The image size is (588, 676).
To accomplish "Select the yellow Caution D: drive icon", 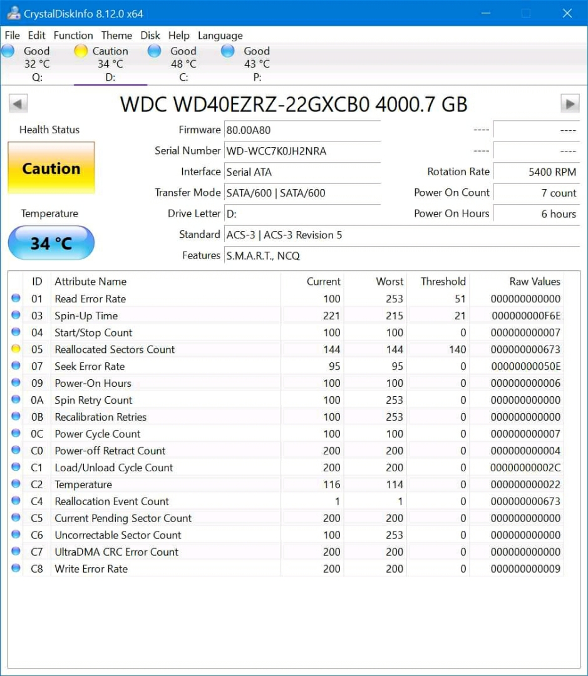I will coord(81,51).
